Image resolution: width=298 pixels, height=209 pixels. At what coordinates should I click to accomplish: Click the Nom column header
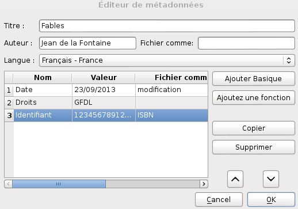click(x=43, y=78)
